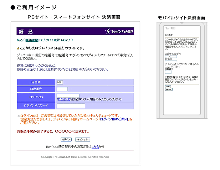
Task: Select the 2.入力 step in breadcrumb
Action: pyautogui.click(x=45, y=40)
